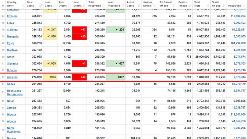Open the S. Korea country link
This screenshot has width=247, height=139.
(12, 30)
